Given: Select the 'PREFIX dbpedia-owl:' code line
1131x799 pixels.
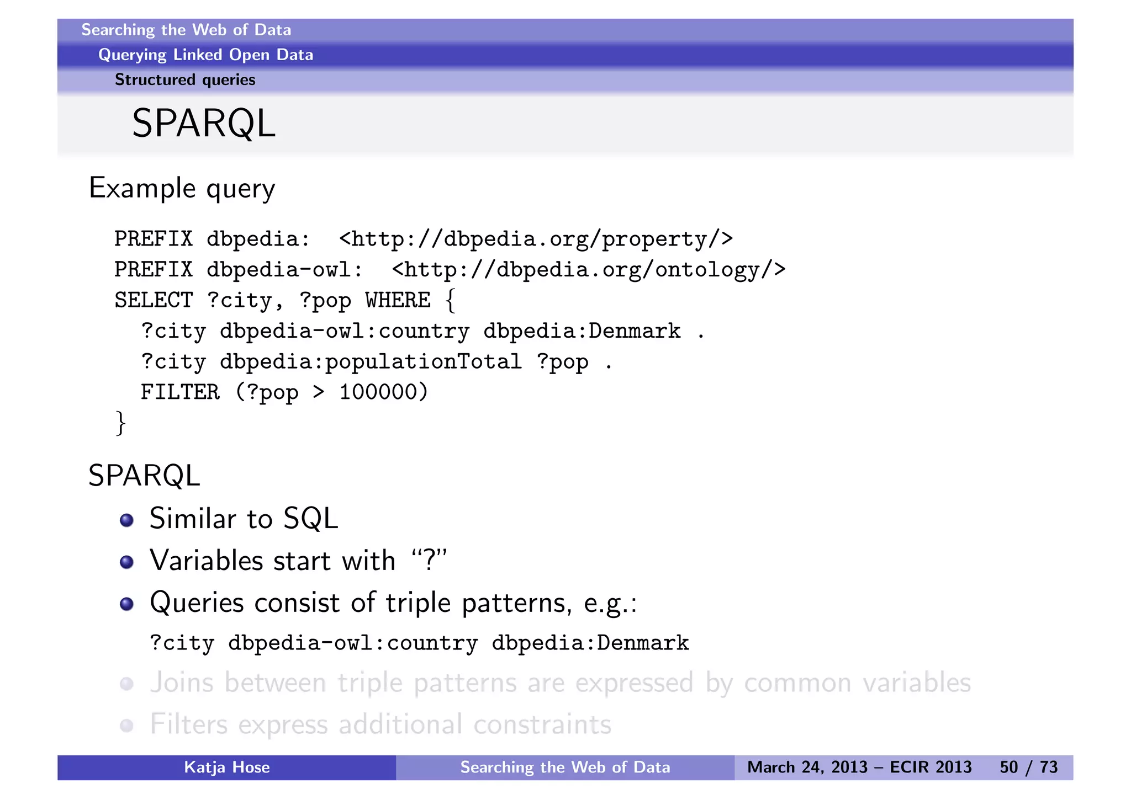Looking at the screenshot, I should [x=450, y=270].
